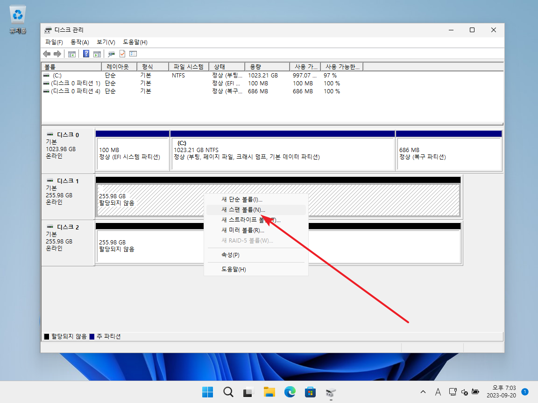Click 할당되지 않음 text in 디스크 1 region
The height and width of the screenshot is (403, 538).
117,203
